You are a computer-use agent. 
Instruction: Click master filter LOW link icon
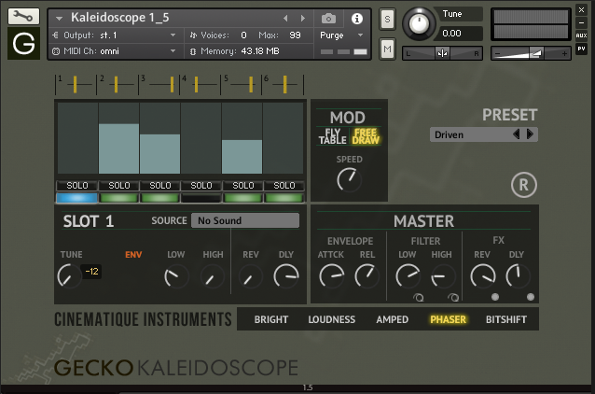point(419,298)
